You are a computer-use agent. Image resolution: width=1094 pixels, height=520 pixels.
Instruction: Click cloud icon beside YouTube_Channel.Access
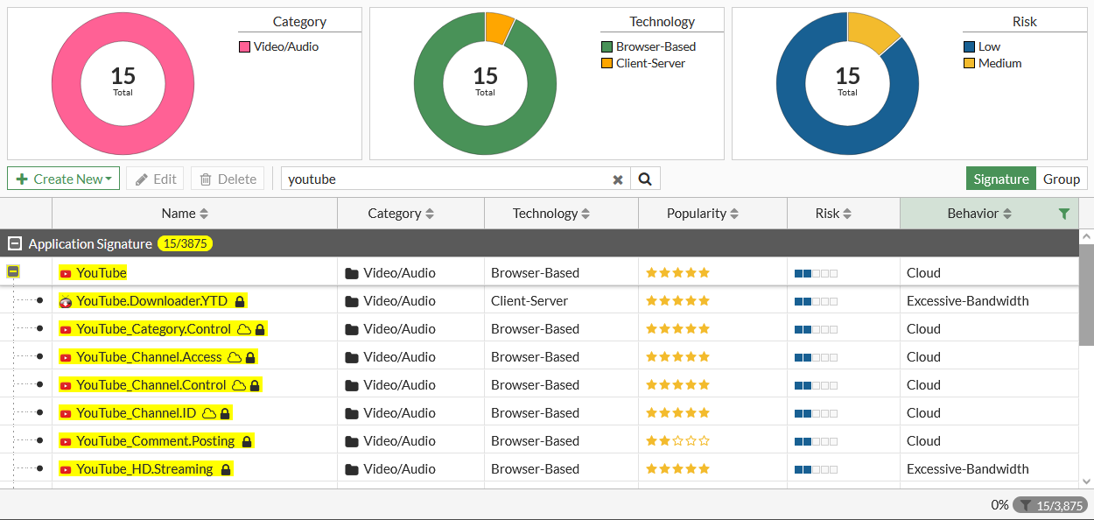[x=235, y=357]
